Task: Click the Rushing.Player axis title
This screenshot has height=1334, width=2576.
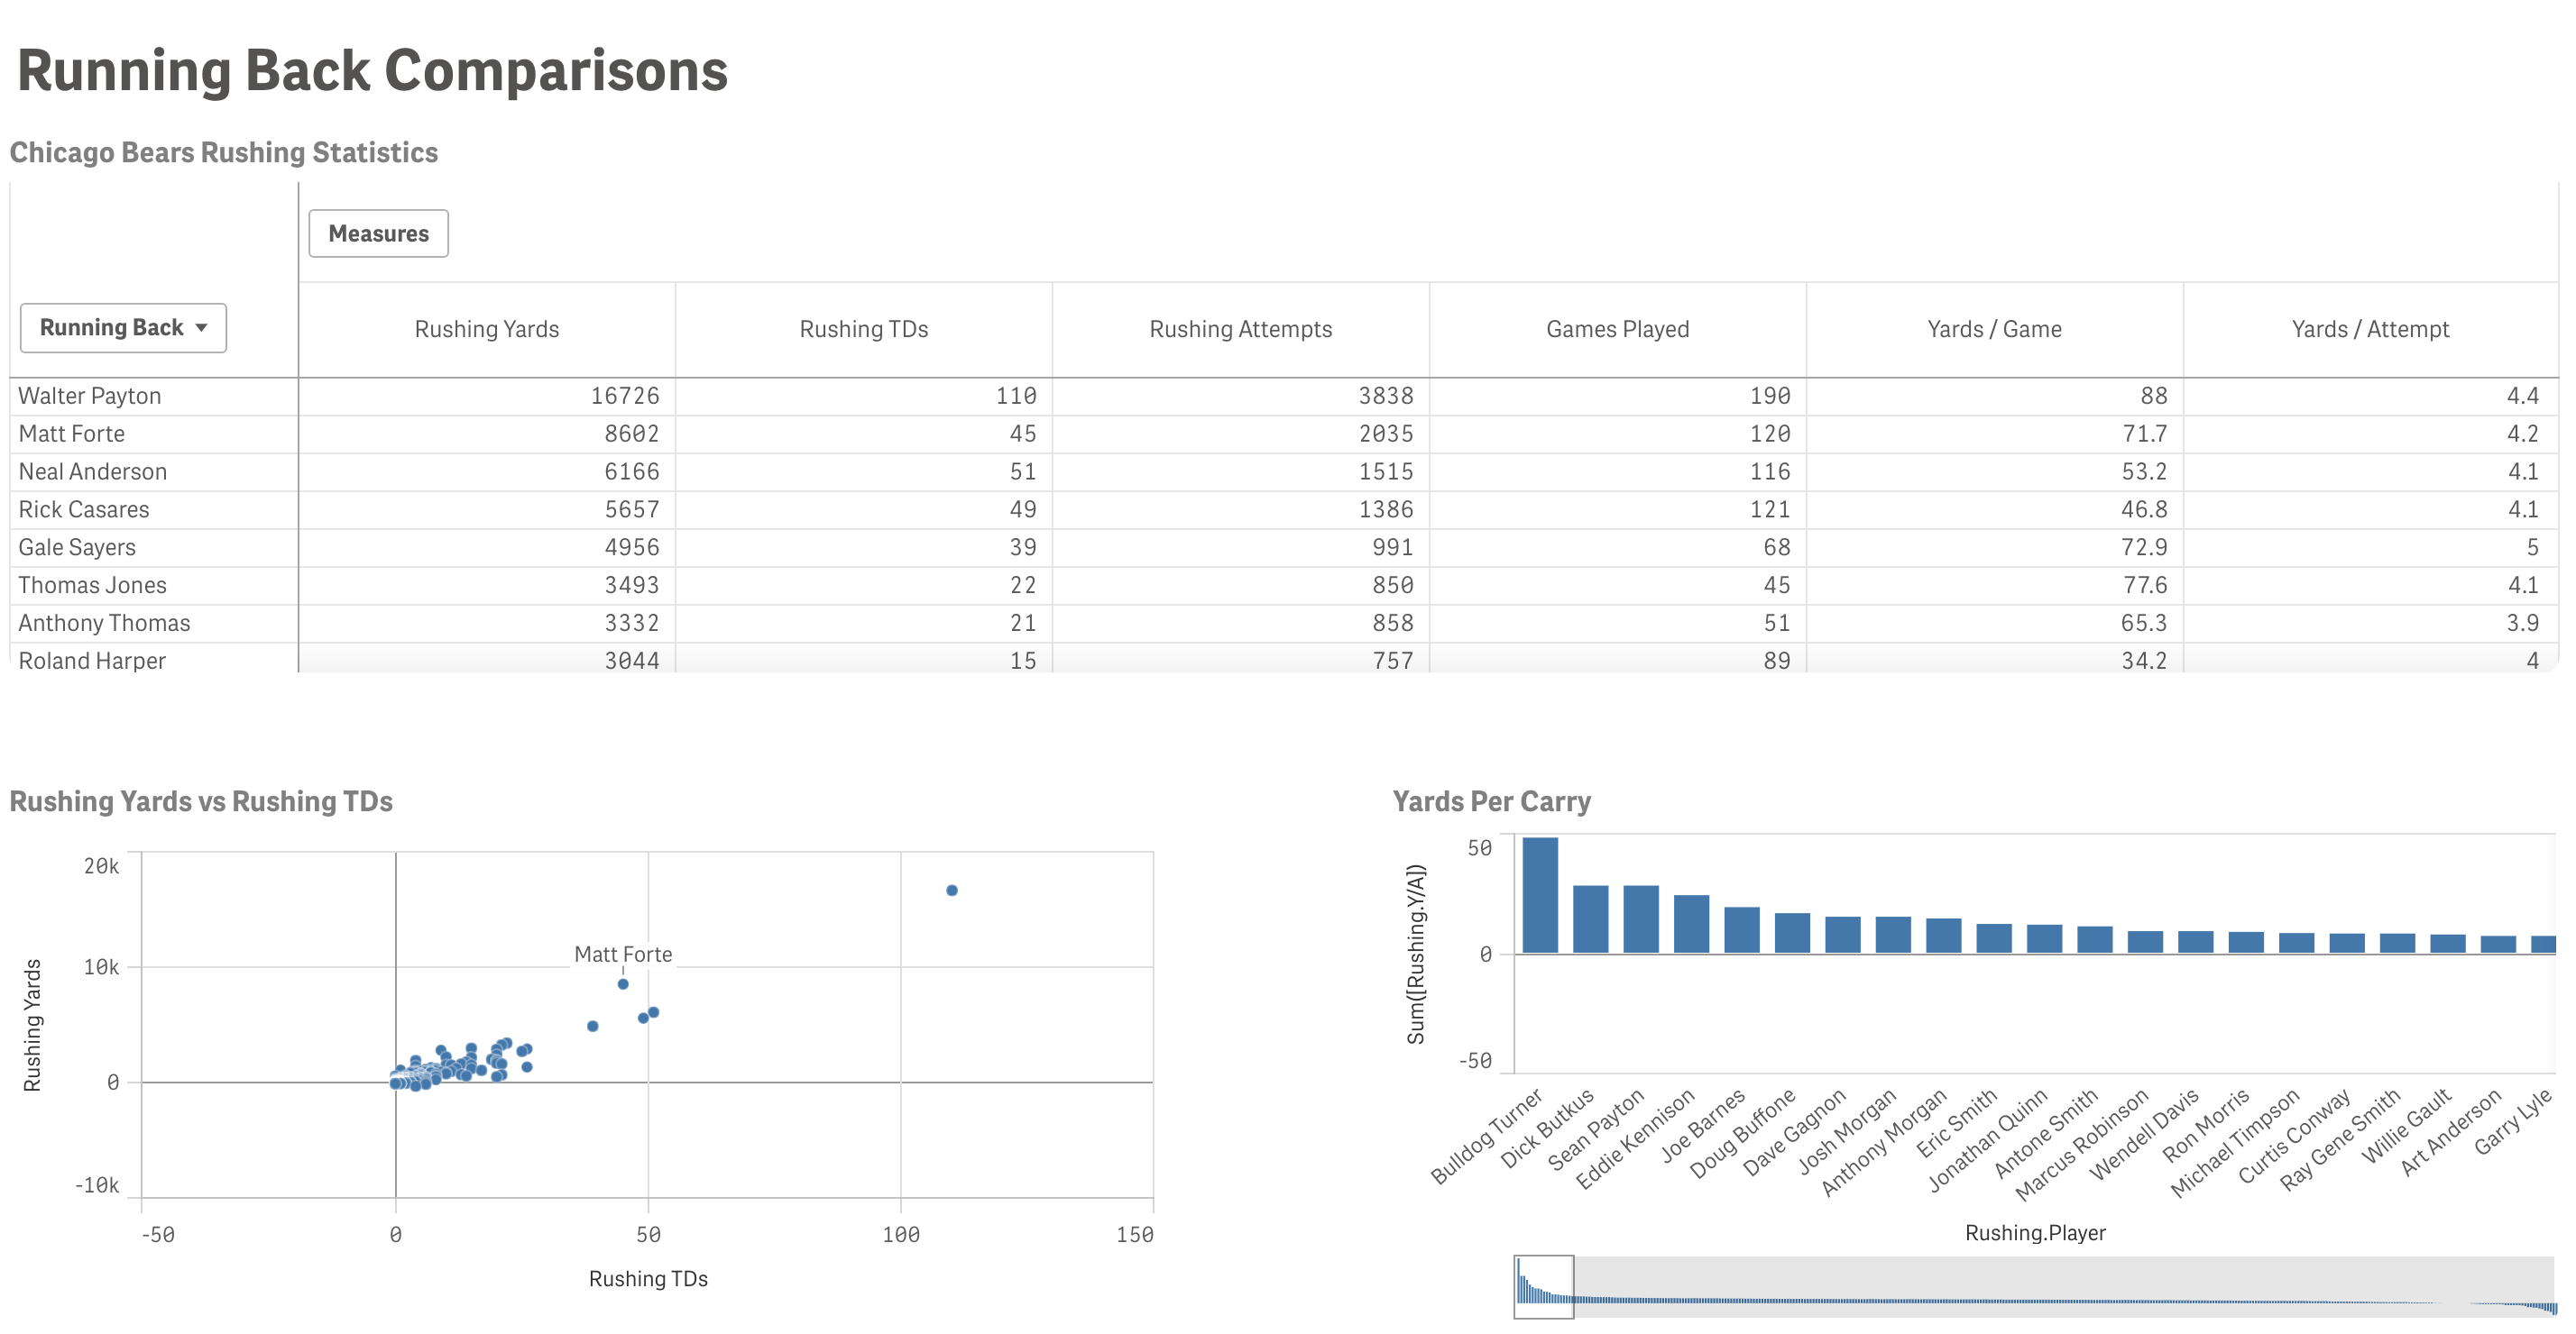Action: tap(2035, 1233)
